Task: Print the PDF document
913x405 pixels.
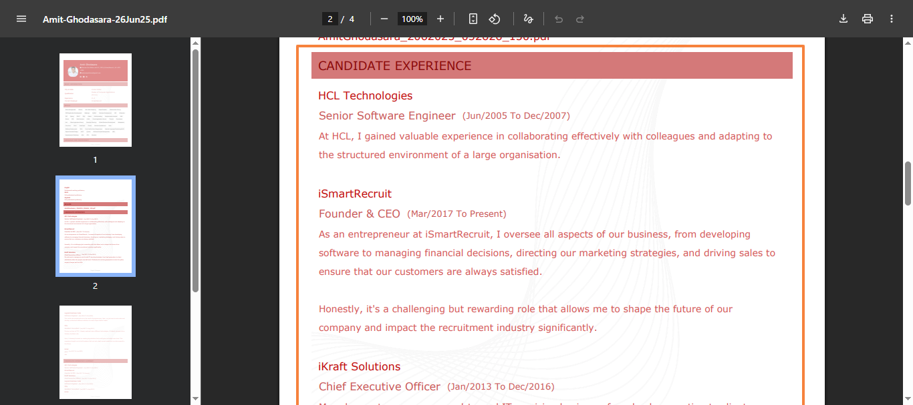Action: 868,19
